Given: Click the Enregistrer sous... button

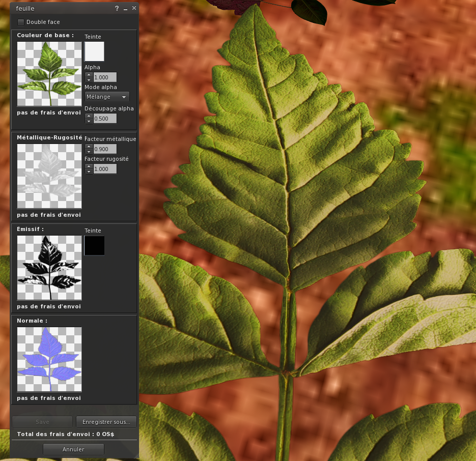Looking at the screenshot, I should 106,422.
